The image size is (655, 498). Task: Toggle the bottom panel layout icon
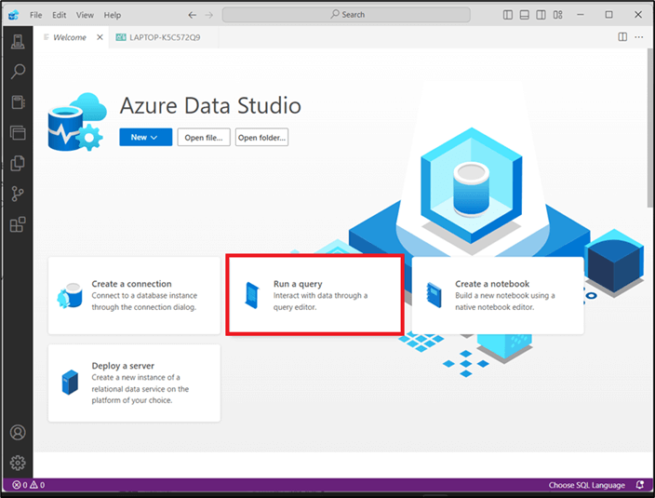[525, 15]
